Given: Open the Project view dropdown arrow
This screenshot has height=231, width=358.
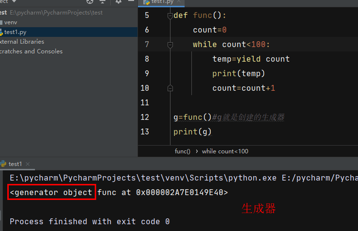Looking at the screenshot, I should (x=14, y=1).
